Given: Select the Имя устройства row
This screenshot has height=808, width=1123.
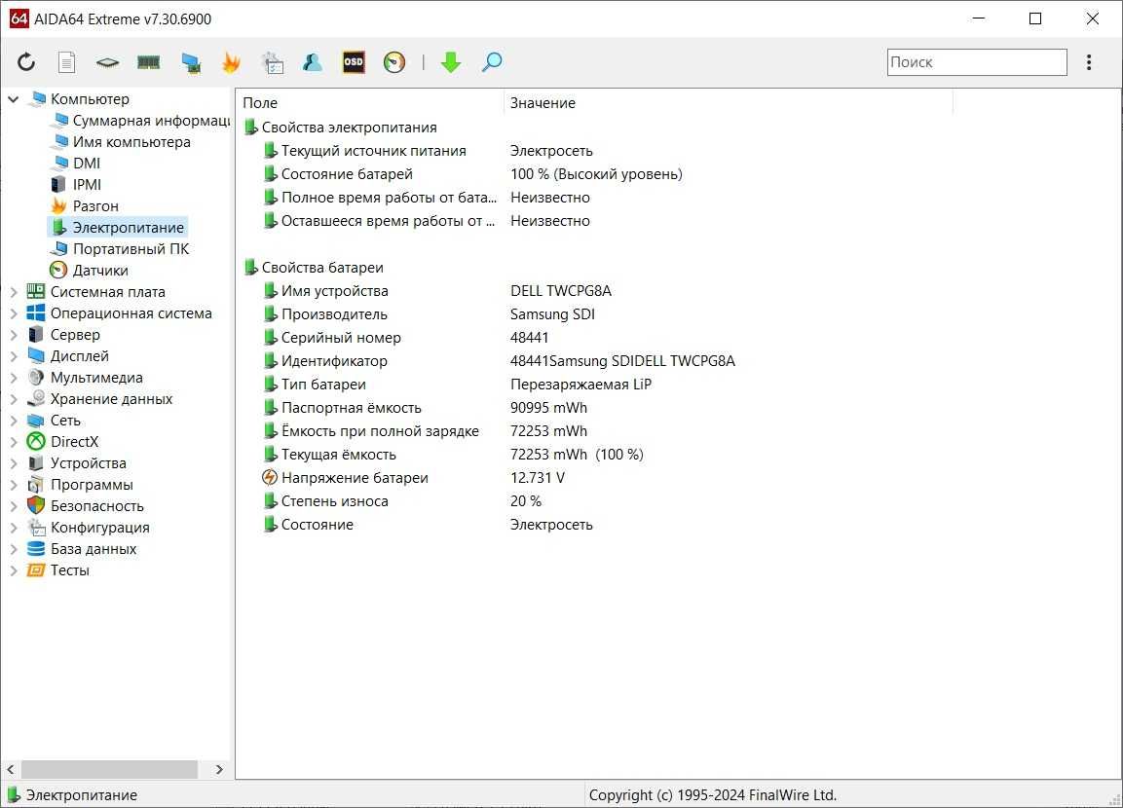Looking at the screenshot, I should 437,291.
